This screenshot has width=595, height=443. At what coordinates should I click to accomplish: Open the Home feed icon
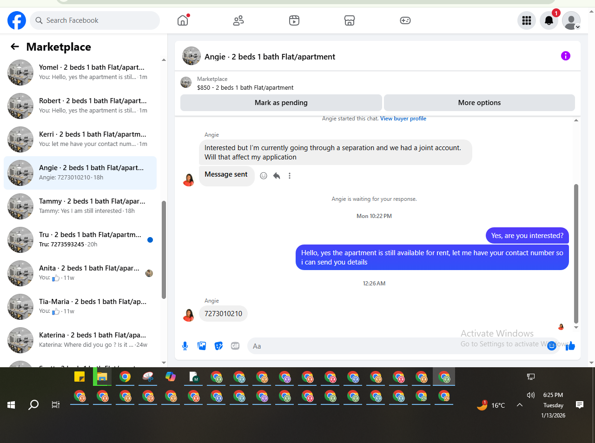tap(183, 20)
